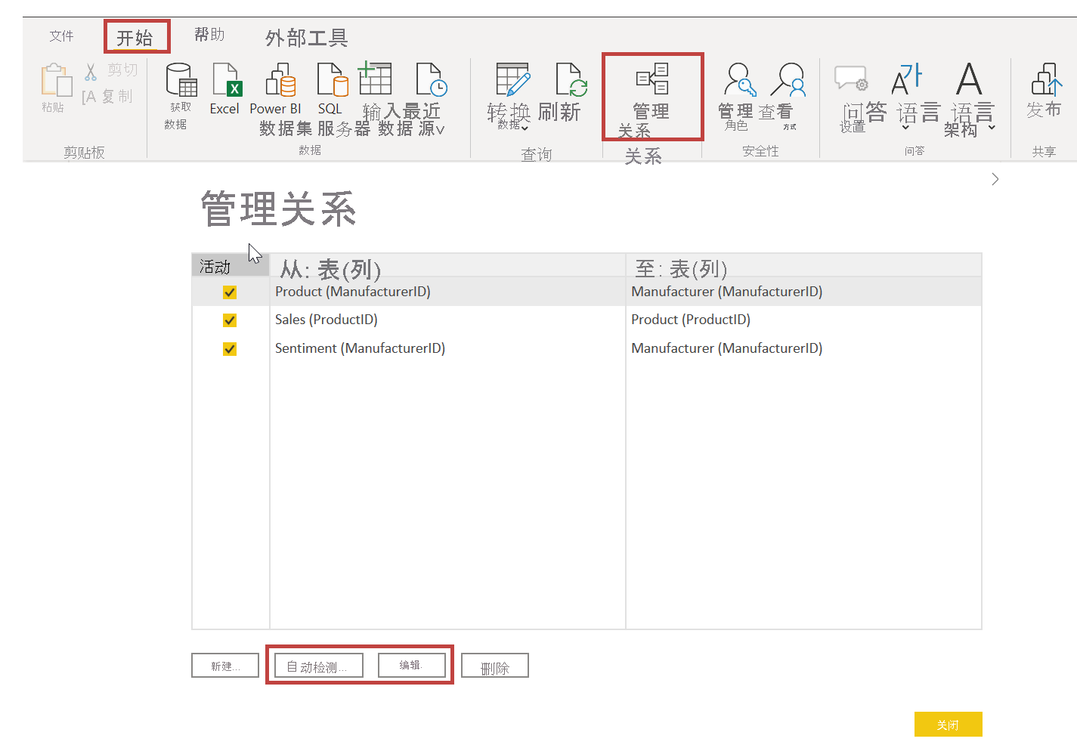Click the Delete (删除) button

(495, 666)
